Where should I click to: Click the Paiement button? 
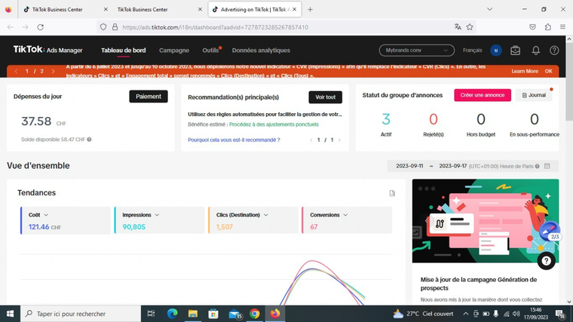click(149, 97)
